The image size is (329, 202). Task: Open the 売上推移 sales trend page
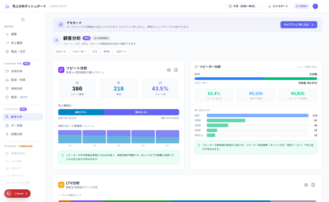(x=22, y=43)
